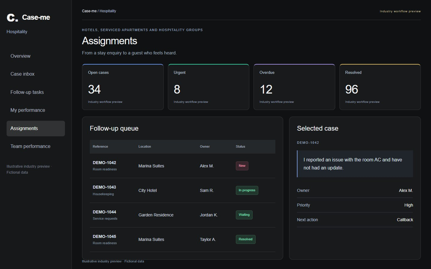Open the Open cases card showing 34
Image resolution: width=431 pixels, height=269 pixels.
[123, 87]
